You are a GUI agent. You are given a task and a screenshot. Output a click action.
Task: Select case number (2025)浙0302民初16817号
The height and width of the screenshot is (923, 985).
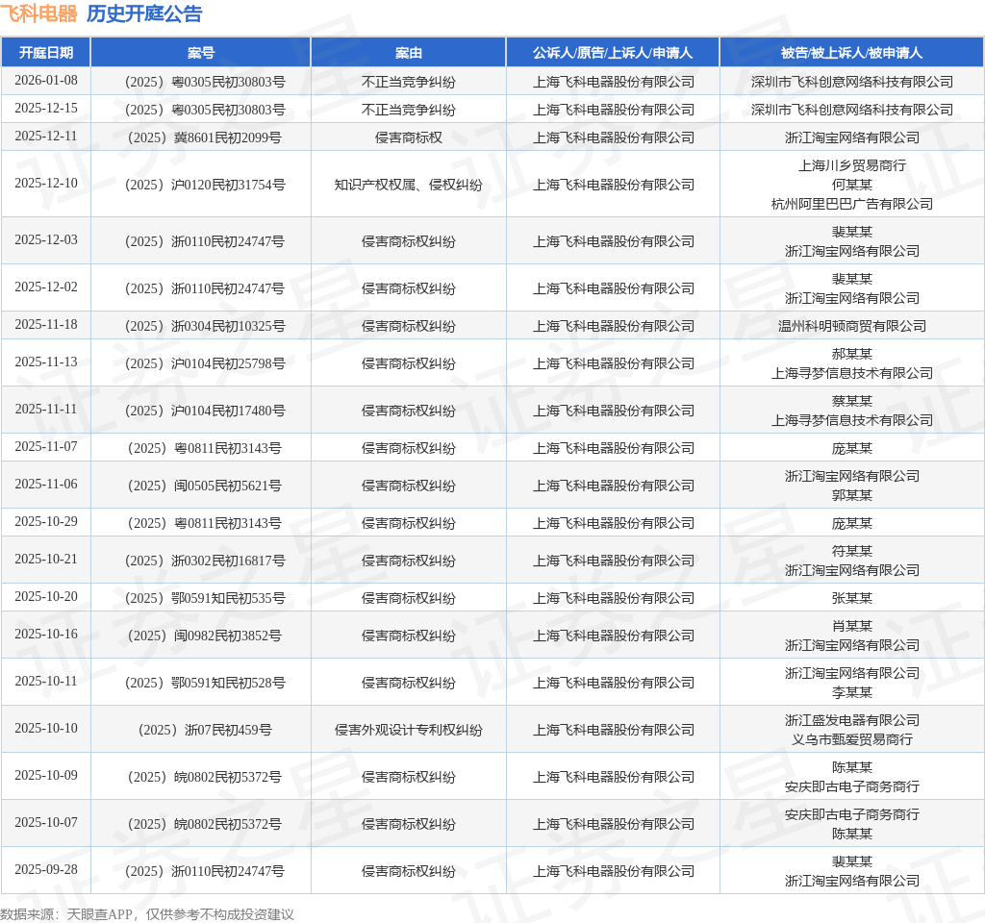coord(205,561)
